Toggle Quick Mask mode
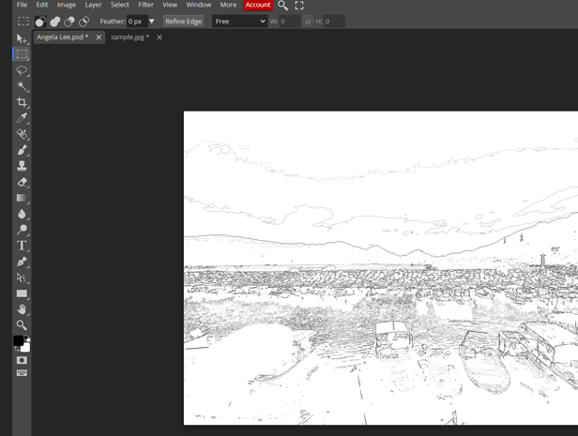578x436 pixels. pyautogui.click(x=22, y=360)
